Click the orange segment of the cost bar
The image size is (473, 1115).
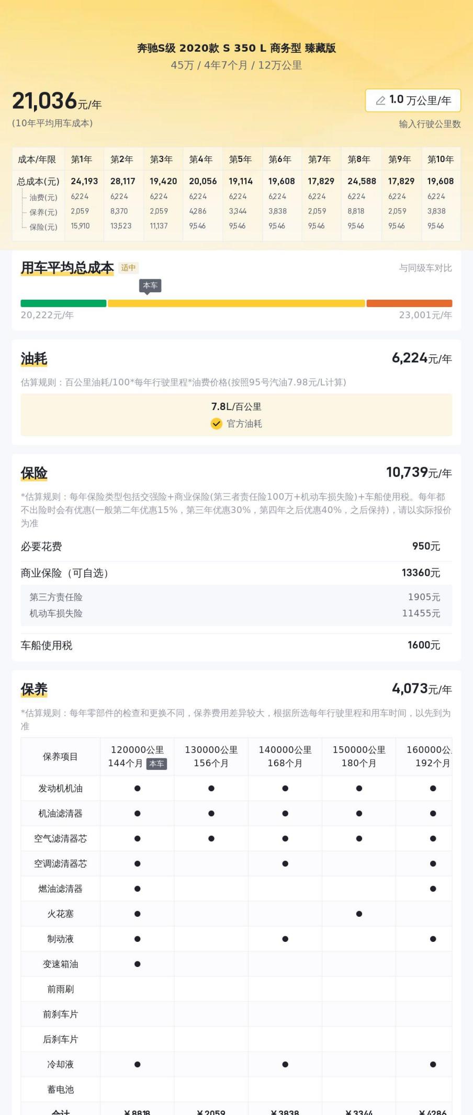click(409, 303)
